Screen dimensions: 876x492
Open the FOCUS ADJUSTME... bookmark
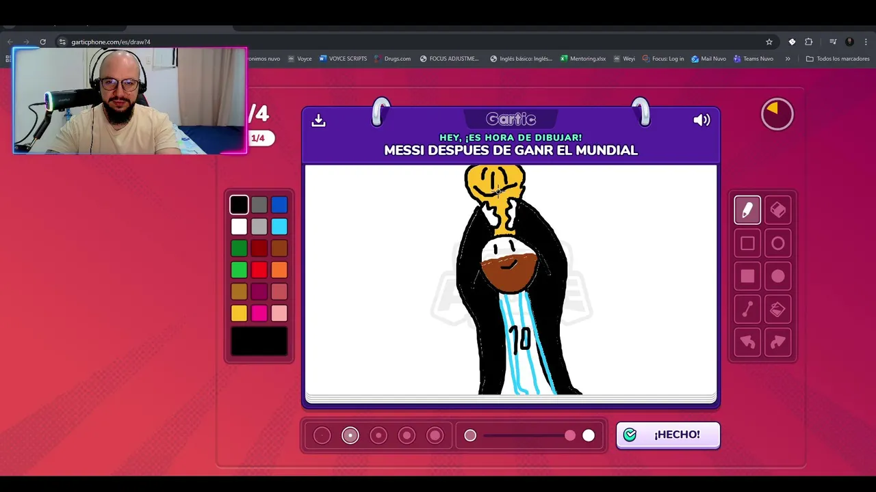point(449,59)
